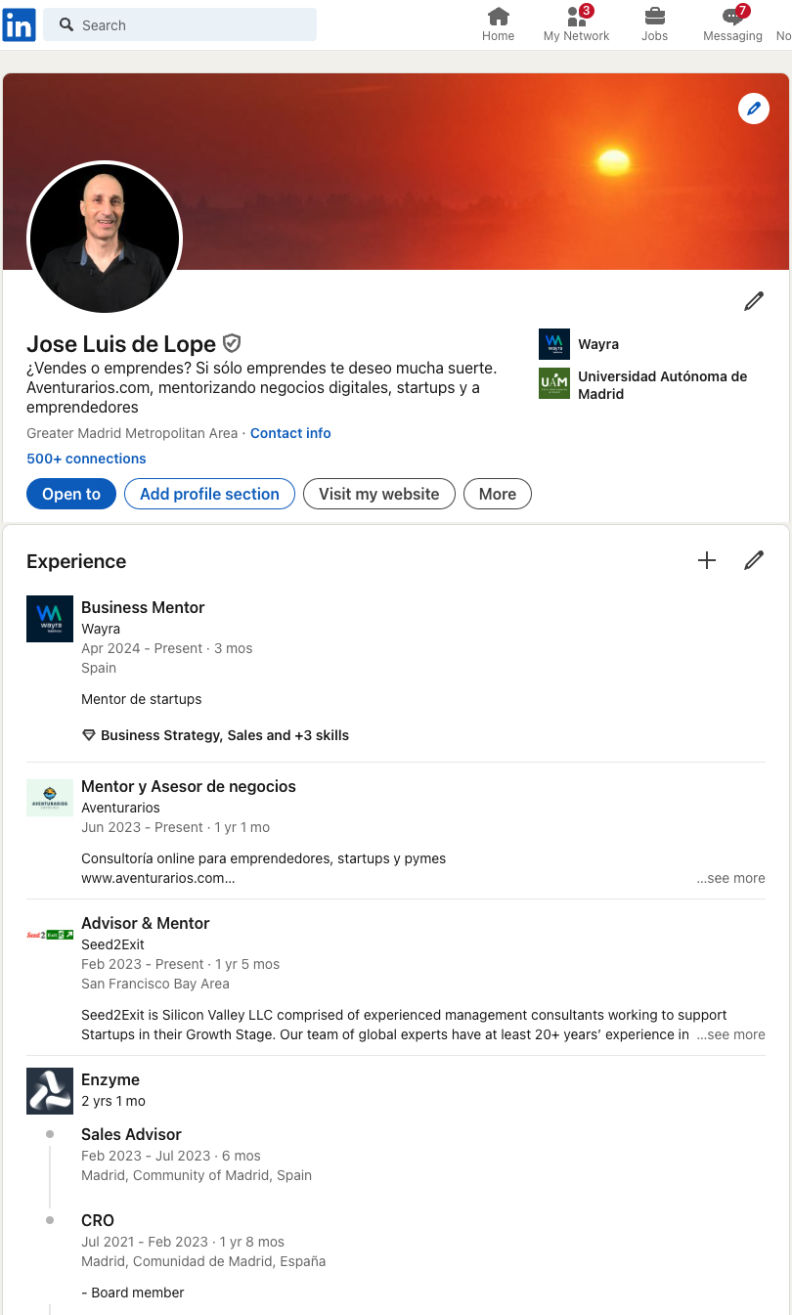Click the Wayra logo in profile header

point(554,344)
